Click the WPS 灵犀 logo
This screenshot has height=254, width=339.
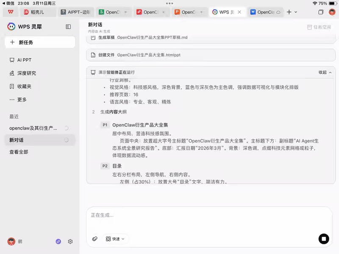point(11,27)
